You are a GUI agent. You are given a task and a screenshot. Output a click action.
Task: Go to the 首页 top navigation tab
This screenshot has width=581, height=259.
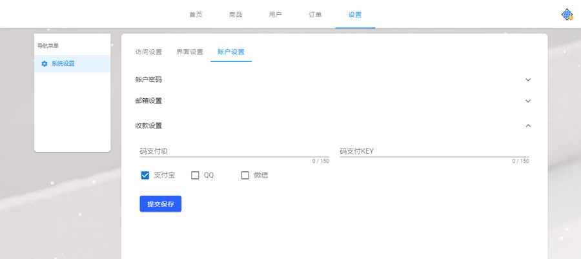tap(196, 14)
